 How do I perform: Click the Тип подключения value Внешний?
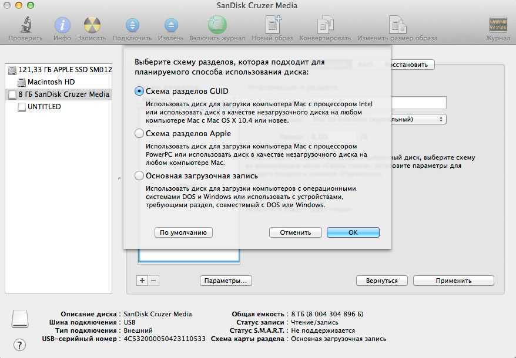(x=138, y=330)
